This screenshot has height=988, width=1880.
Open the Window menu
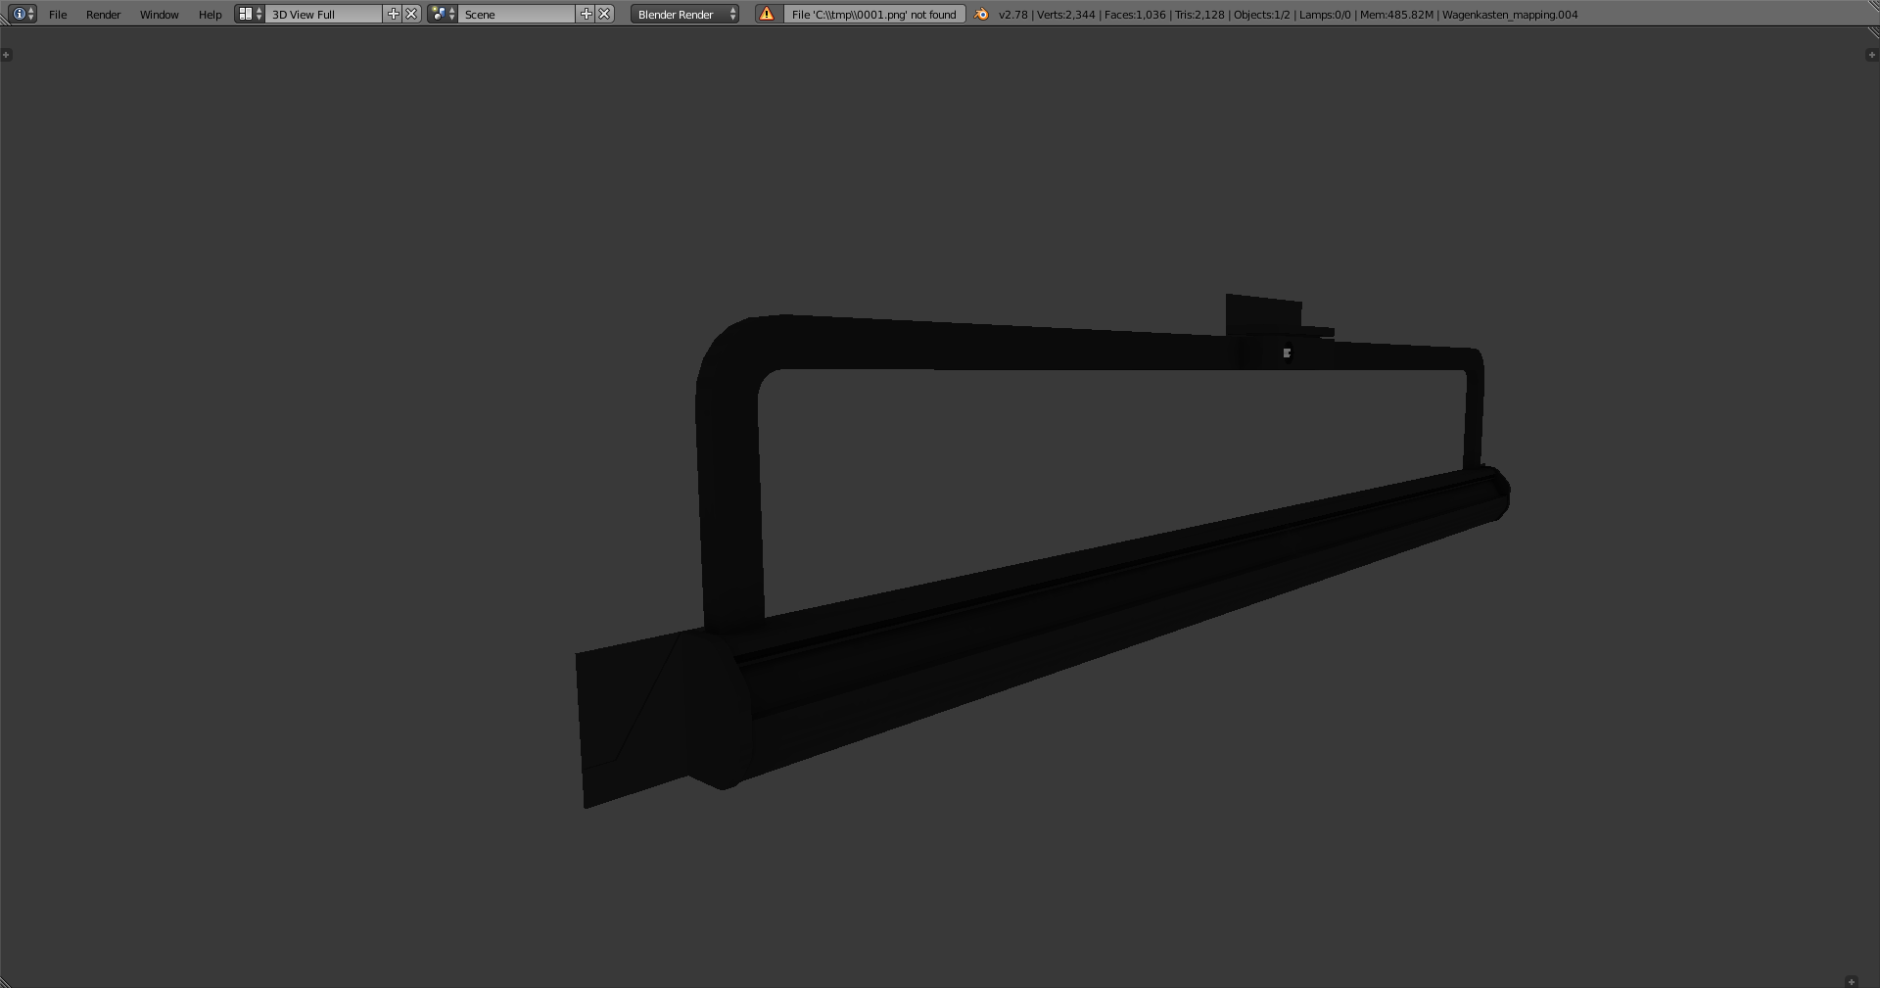pos(159,15)
